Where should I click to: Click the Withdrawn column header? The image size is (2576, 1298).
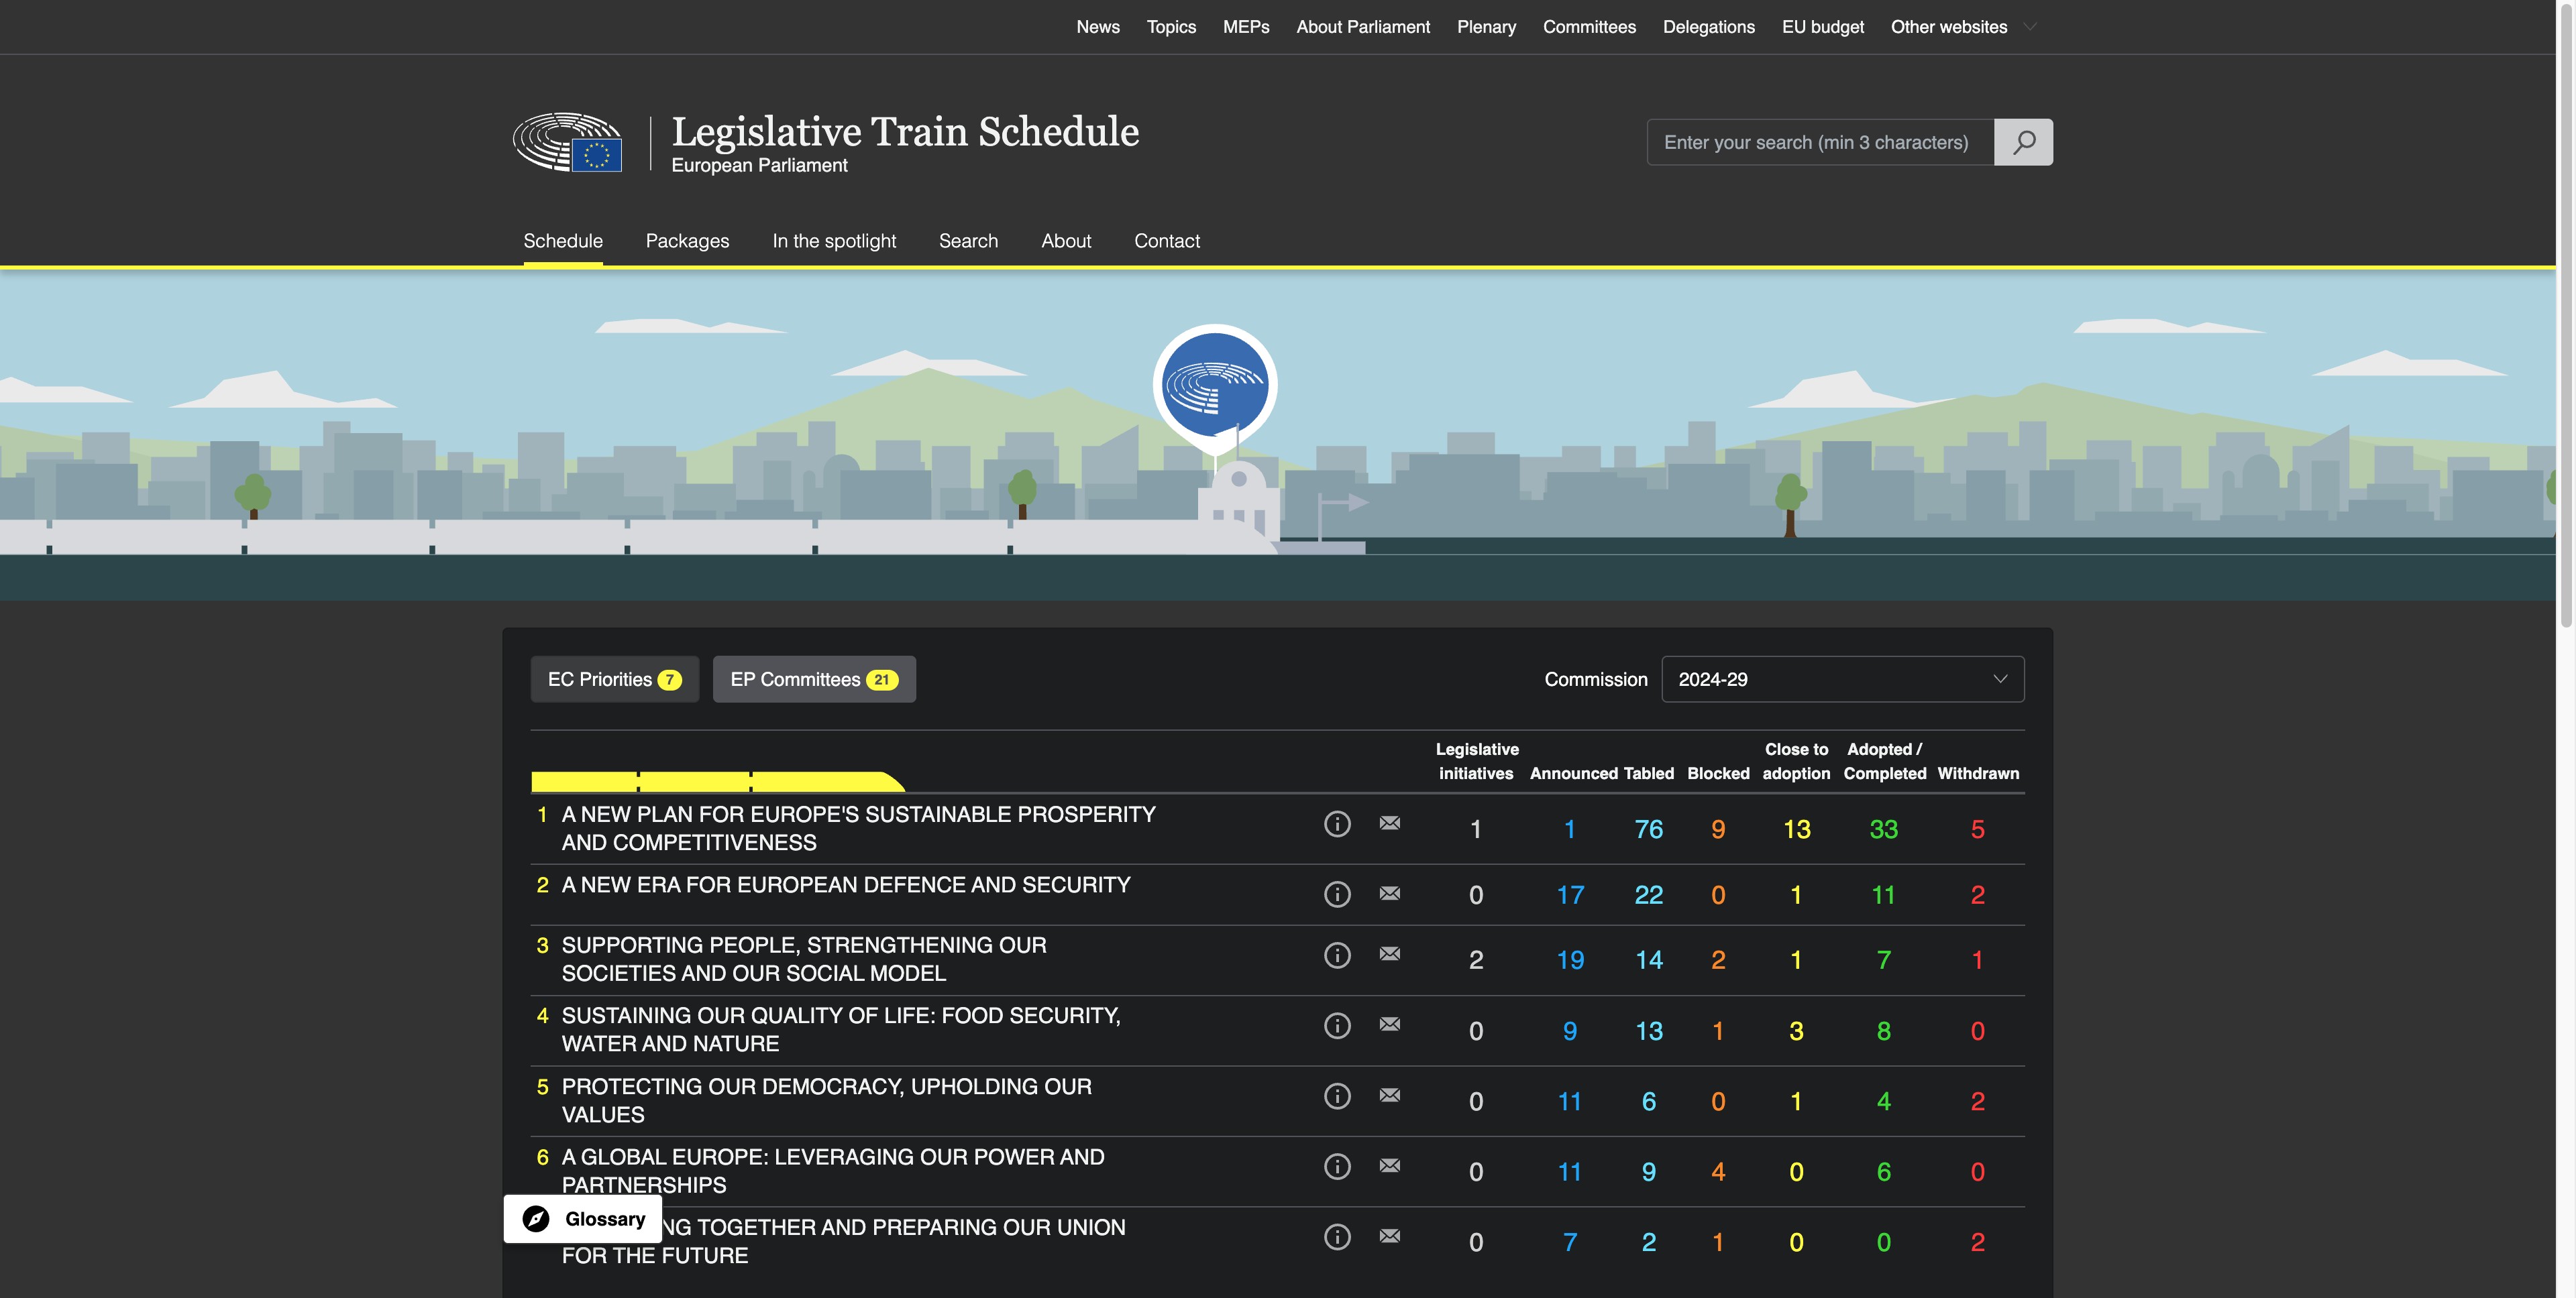point(1977,774)
